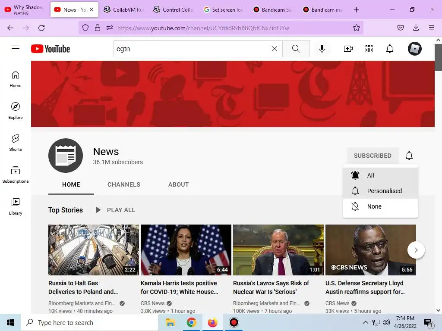Switch to the Why Shadow playing tab
Image resolution: width=442 pixels, height=331 pixels.
[x=25, y=9]
